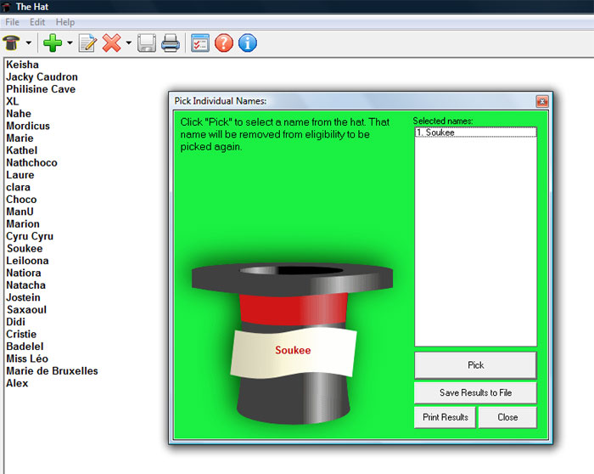Click the edit name pencil icon
The height and width of the screenshot is (474, 594).
(88, 42)
